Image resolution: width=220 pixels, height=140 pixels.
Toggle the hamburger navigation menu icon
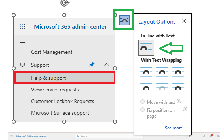[x=22, y=42]
